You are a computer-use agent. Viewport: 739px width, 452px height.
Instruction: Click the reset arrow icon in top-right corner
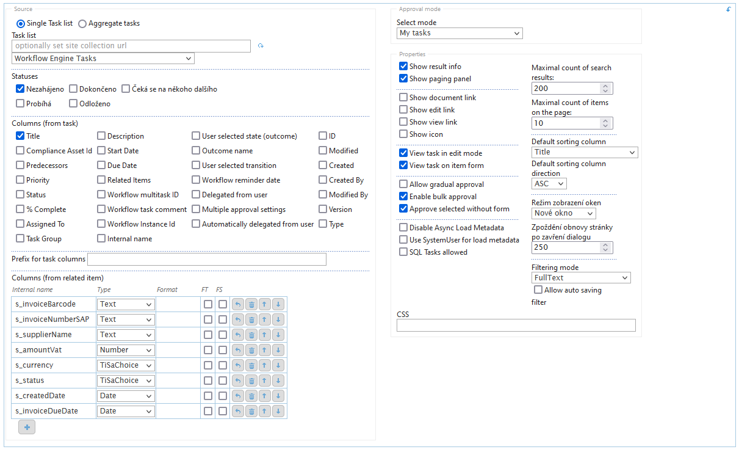pos(728,10)
